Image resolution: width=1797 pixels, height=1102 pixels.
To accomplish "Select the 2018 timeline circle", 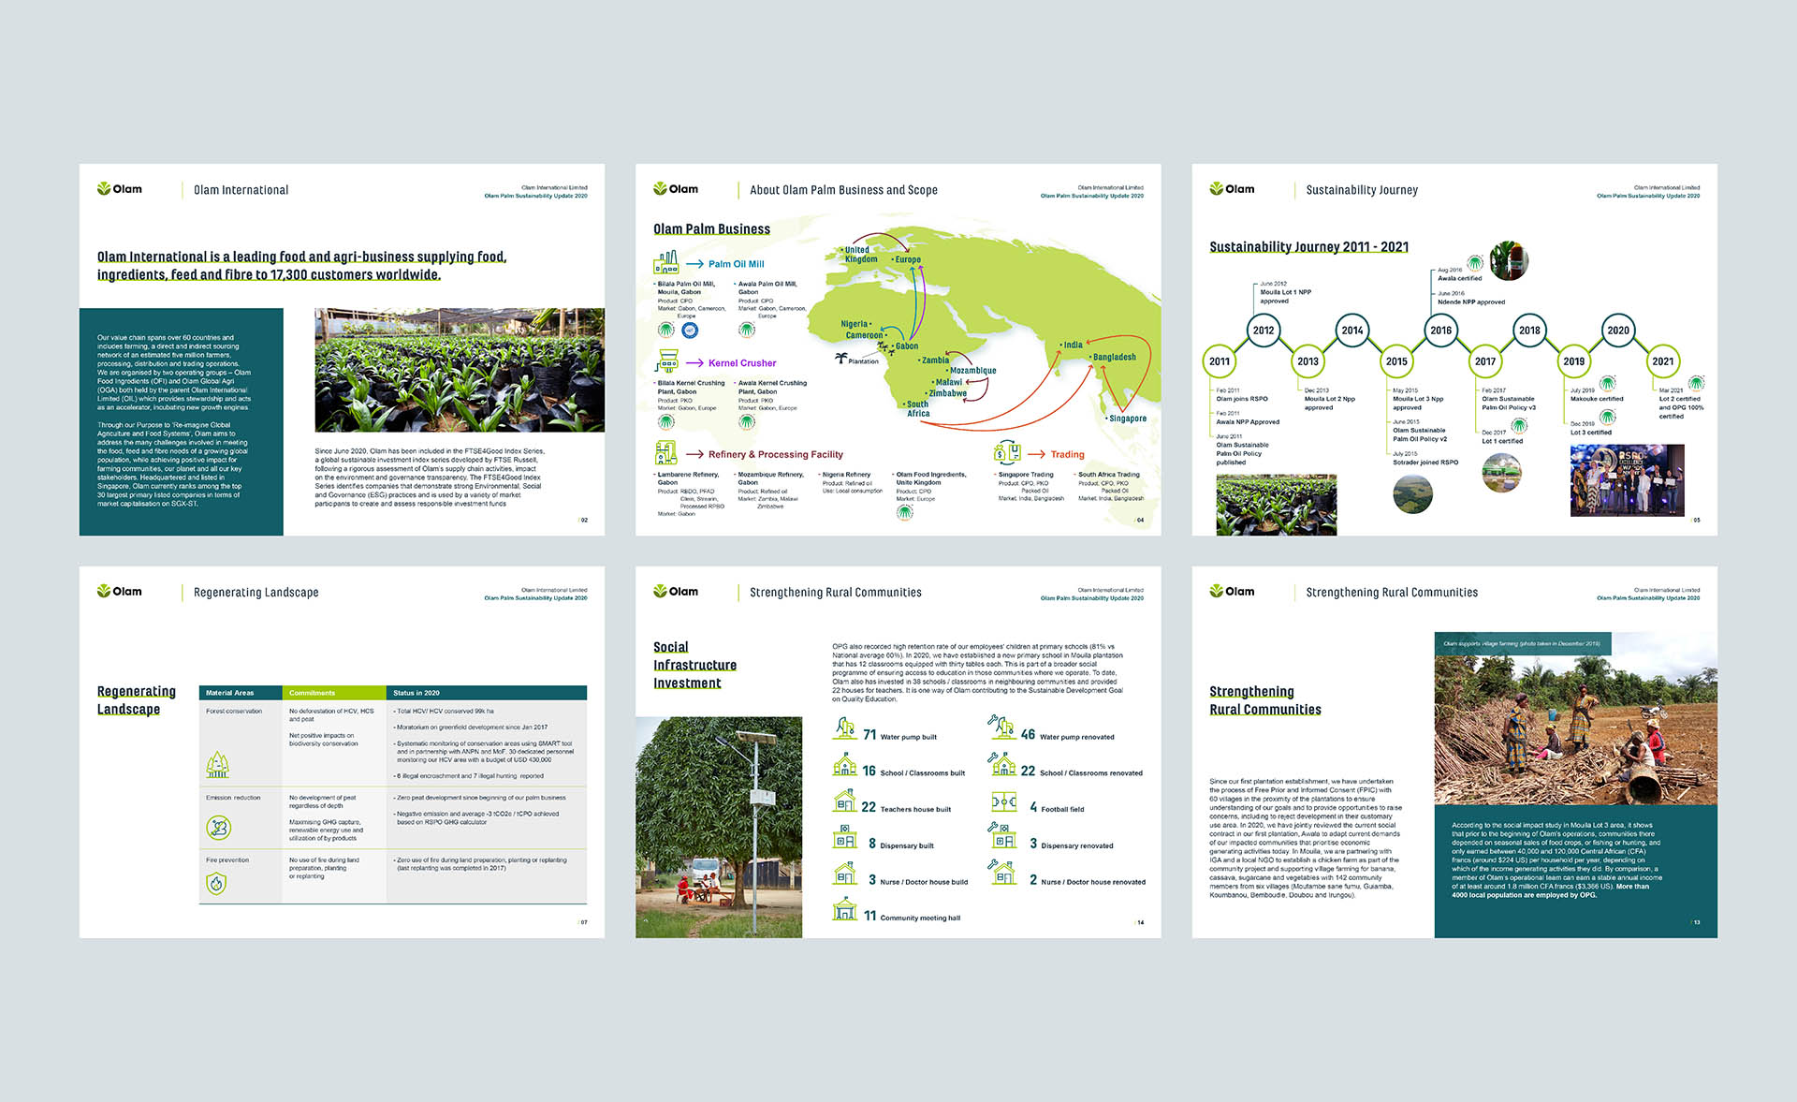I will click(x=1529, y=331).
